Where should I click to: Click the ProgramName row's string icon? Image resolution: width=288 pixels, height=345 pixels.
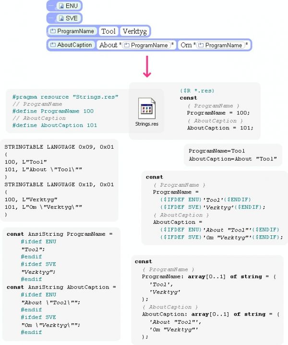click(53, 31)
